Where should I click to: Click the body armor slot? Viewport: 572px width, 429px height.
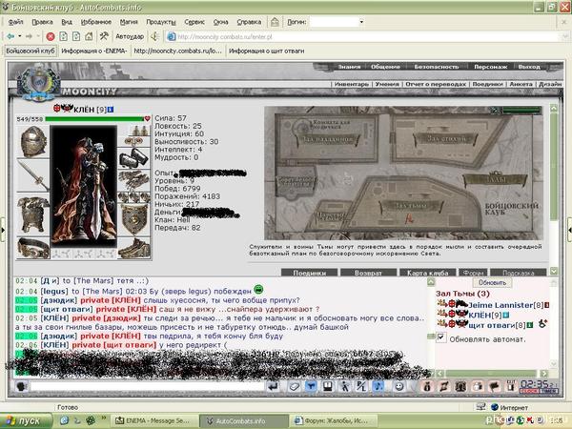(33, 214)
